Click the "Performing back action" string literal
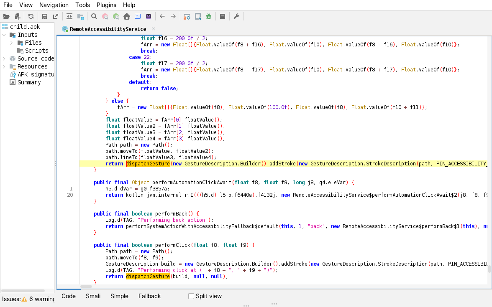Image resolution: width=492 pixels, height=307 pixels. click(172, 220)
